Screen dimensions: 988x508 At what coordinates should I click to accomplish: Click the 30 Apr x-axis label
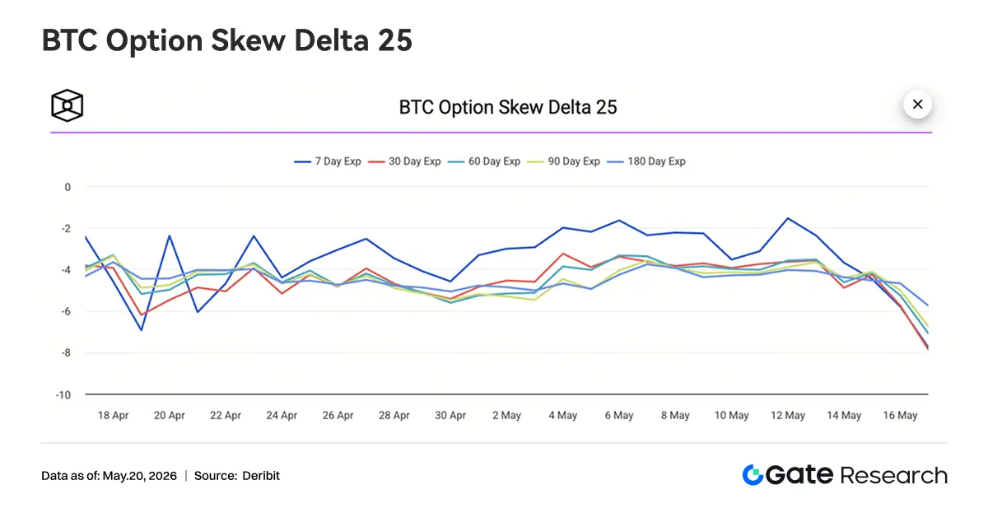[450, 416]
